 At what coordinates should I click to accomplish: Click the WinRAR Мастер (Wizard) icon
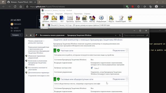92,19
